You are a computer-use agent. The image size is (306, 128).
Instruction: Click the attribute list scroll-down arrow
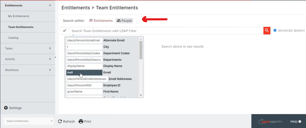click(x=141, y=95)
